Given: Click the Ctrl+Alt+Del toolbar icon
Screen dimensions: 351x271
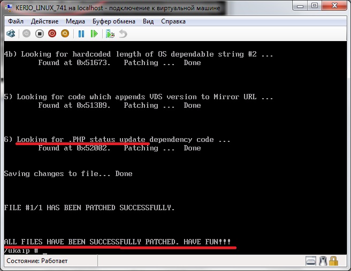Looking at the screenshot, I should 10,34.
